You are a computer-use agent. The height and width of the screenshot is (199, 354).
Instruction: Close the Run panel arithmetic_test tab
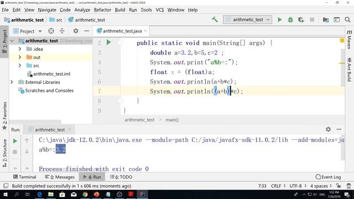coord(69,129)
